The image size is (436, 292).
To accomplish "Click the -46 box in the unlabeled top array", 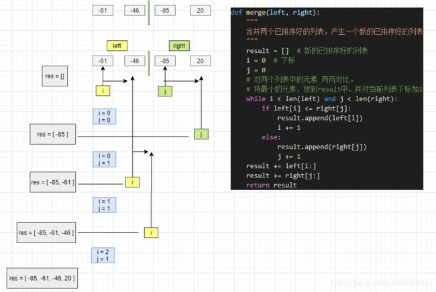I will (135, 11).
